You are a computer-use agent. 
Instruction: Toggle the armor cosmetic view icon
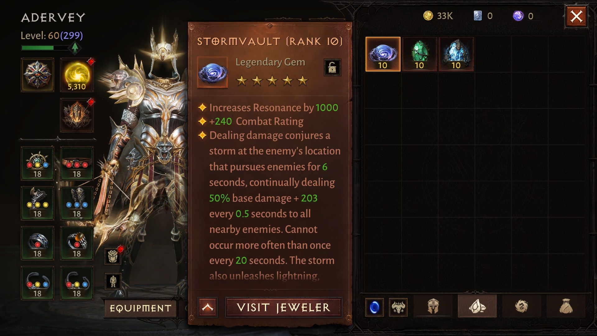[x=113, y=256]
